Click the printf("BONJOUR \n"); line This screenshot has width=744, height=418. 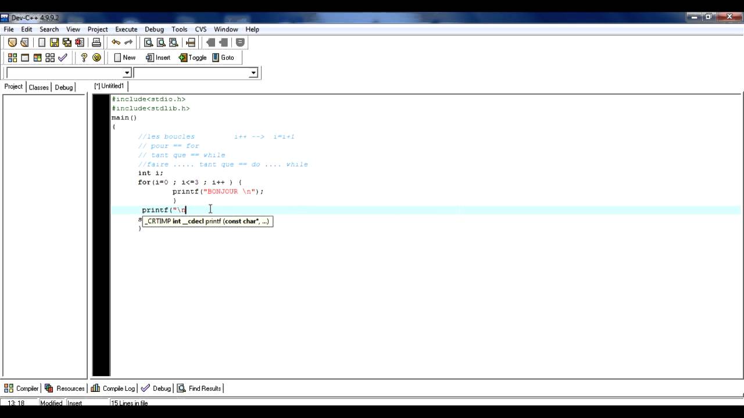click(218, 192)
